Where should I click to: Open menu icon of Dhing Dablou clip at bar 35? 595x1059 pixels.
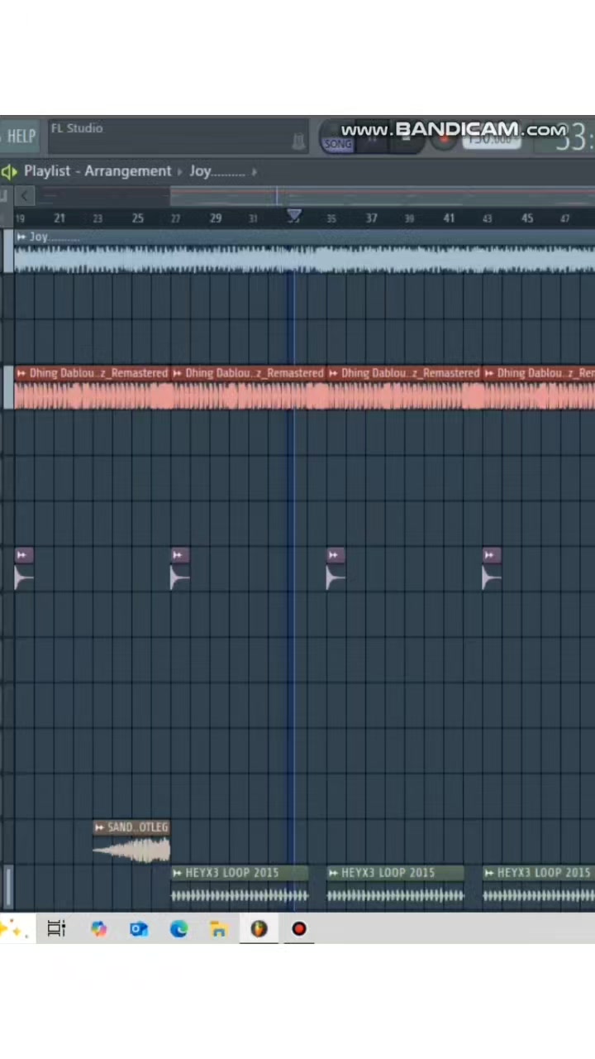(x=333, y=373)
